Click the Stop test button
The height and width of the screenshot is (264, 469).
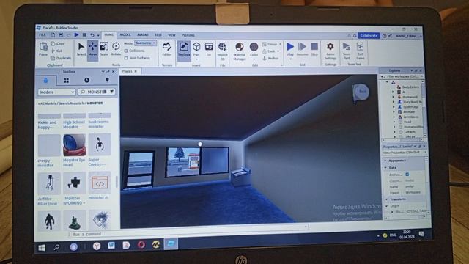(x=314, y=49)
